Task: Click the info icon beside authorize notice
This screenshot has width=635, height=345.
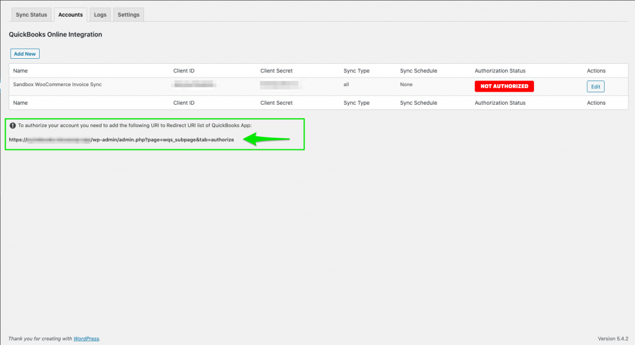Action: [x=12, y=125]
